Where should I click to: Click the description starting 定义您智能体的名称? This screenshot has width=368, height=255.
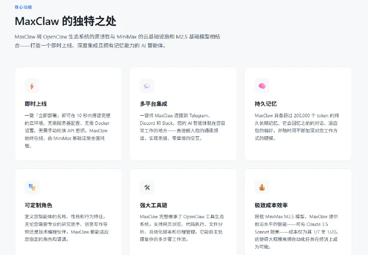tap(66, 228)
